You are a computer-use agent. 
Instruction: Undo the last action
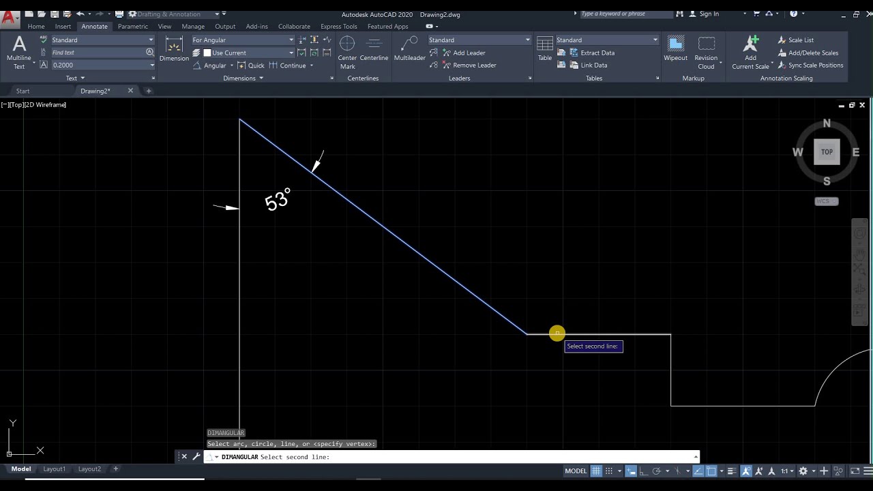(80, 14)
